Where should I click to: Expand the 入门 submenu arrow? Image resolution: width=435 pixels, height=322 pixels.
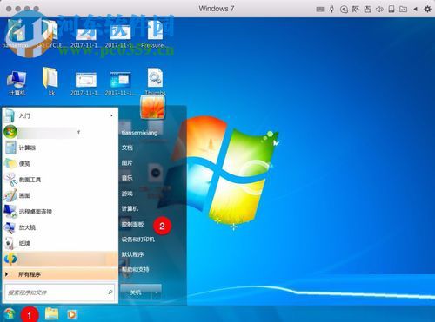coord(111,115)
